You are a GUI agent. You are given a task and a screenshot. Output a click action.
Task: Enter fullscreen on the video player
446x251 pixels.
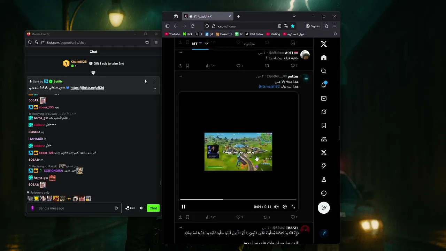coord(293,207)
